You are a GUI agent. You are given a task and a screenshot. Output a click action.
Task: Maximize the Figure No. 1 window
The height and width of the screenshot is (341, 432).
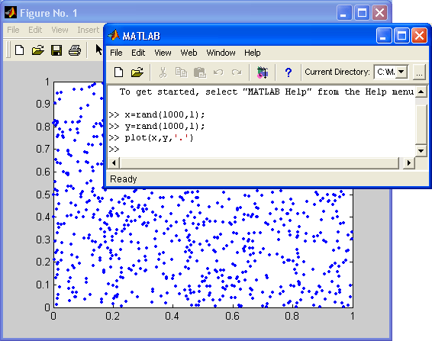point(362,13)
